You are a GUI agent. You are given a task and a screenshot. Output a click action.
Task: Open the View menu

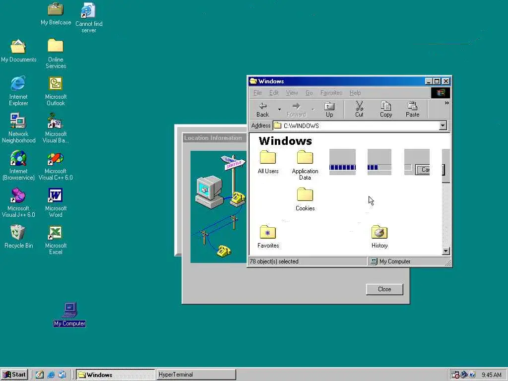292,93
